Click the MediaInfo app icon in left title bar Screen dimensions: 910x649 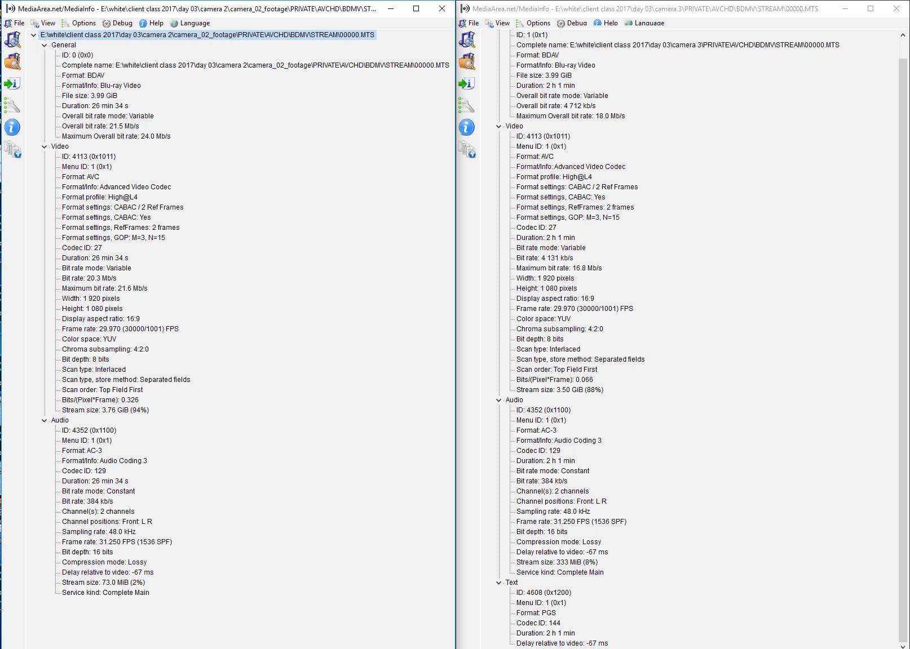(10, 8)
